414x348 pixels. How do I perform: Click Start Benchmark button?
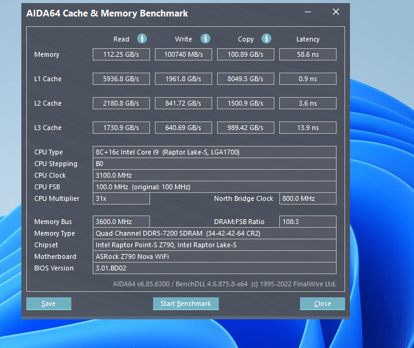point(186,303)
